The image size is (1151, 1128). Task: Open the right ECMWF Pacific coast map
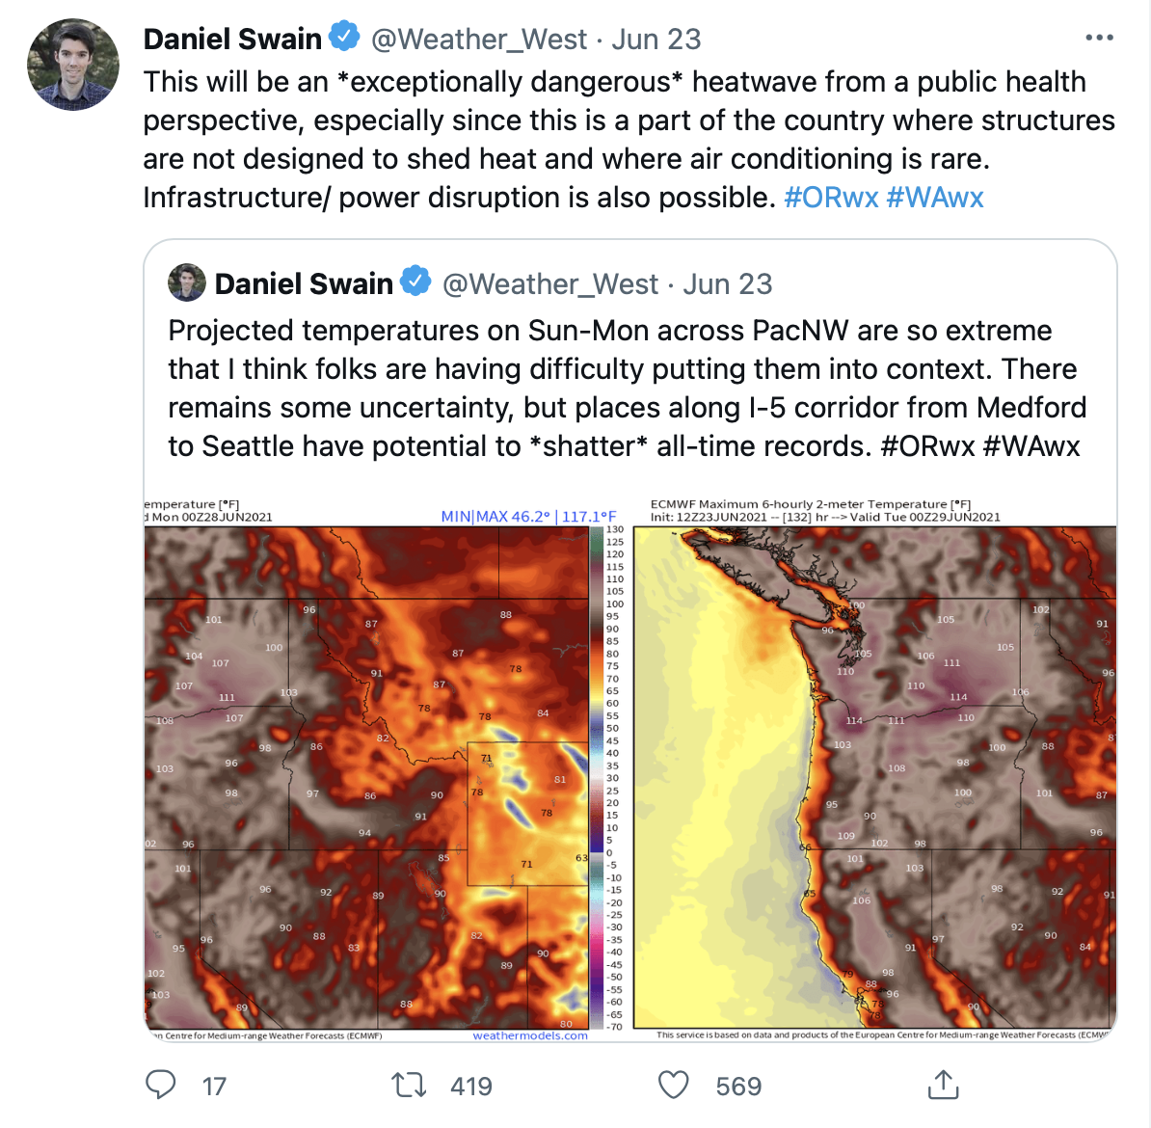click(874, 771)
